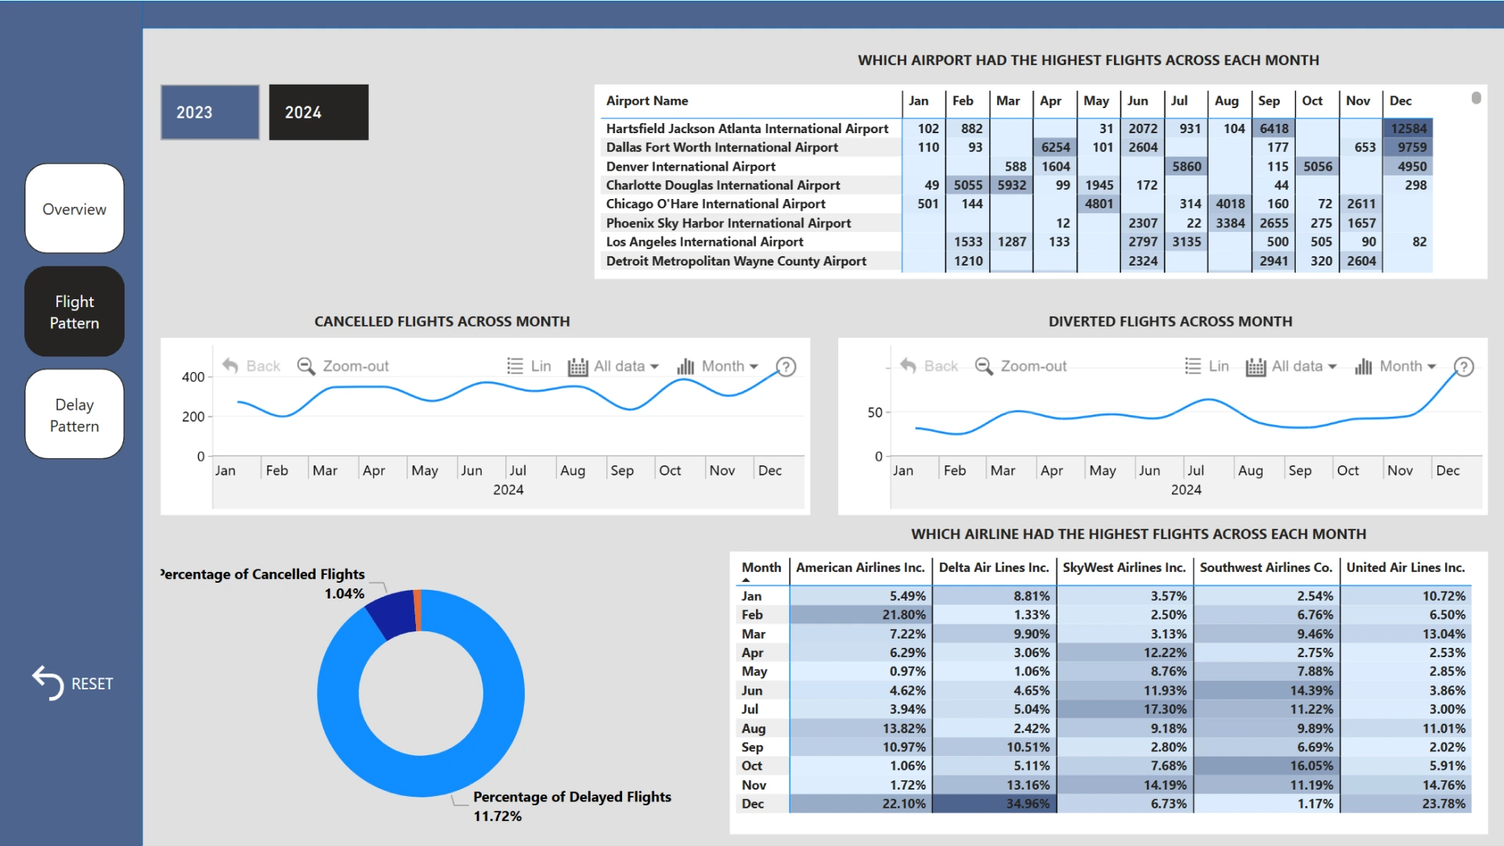Click the Back arrow on diverted flights chart
This screenshot has height=846, width=1504.
click(908, 366)
